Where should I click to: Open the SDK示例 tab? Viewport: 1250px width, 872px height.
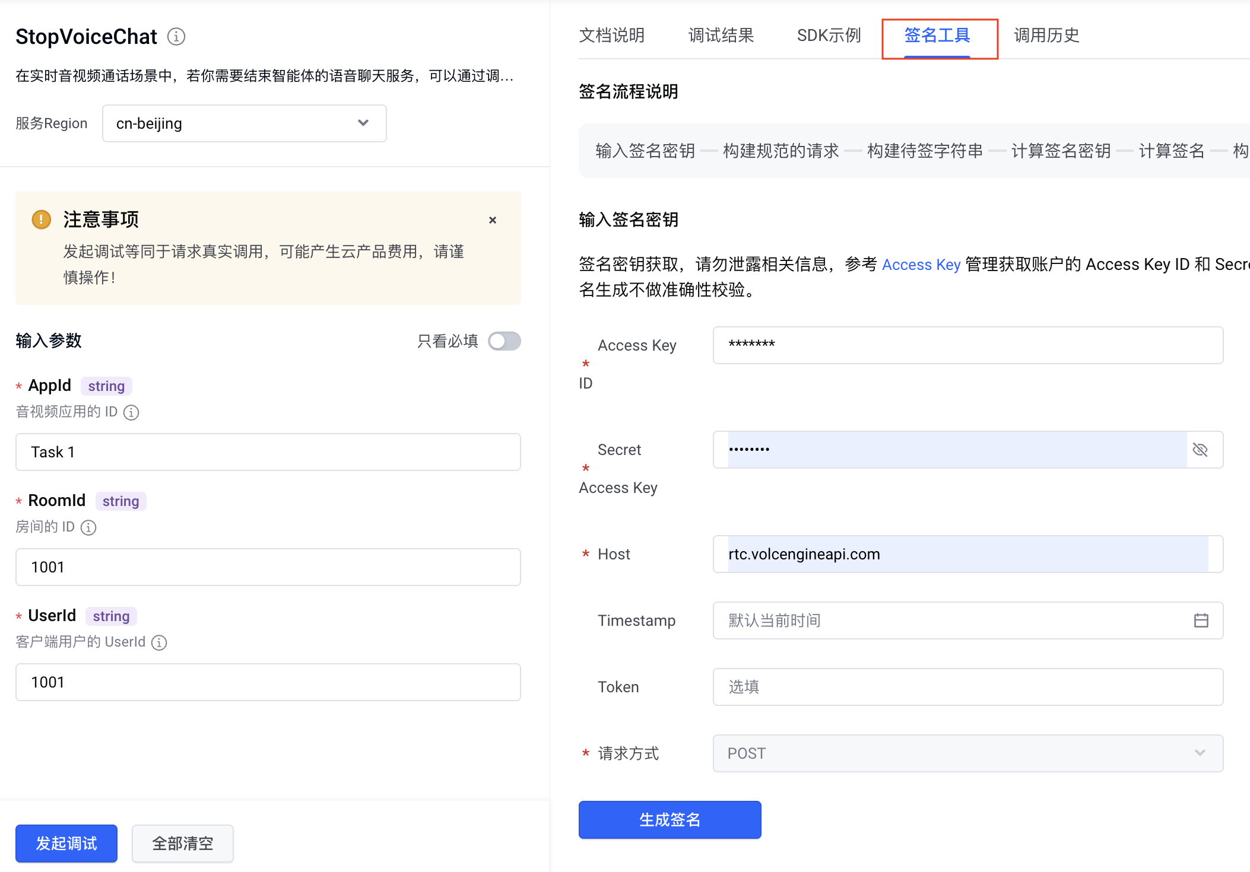click(829, 36)
